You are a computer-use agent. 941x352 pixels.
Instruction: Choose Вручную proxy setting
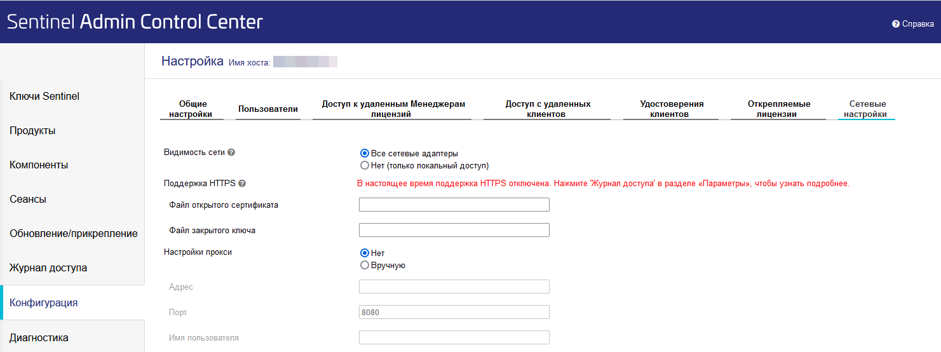click(365, 265)
